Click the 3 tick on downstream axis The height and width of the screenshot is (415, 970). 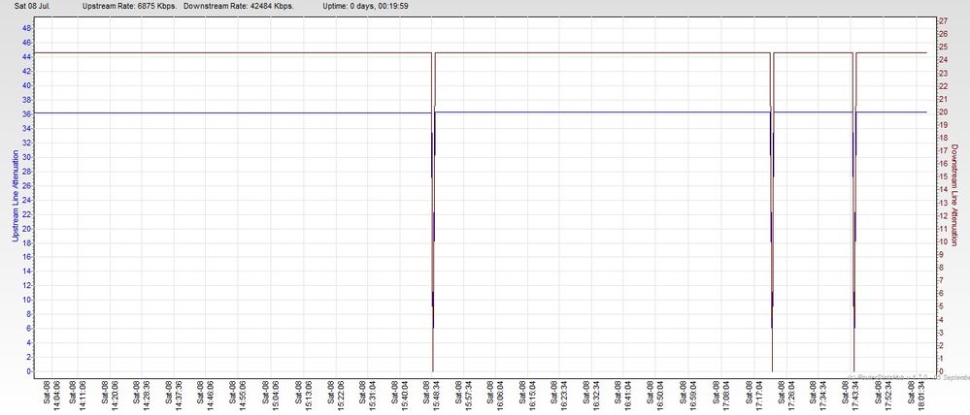point(942,333)
